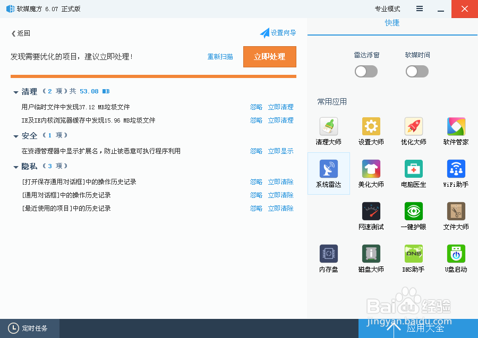478x338 pixels.
Task: Open 优化大师 rocket icon
Action: 413,126
